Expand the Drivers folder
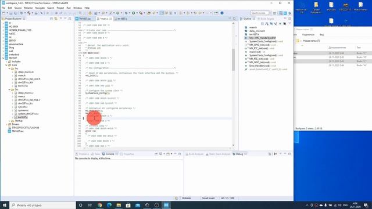This screenshot has width=372, height=209. (x=6, y=124)
